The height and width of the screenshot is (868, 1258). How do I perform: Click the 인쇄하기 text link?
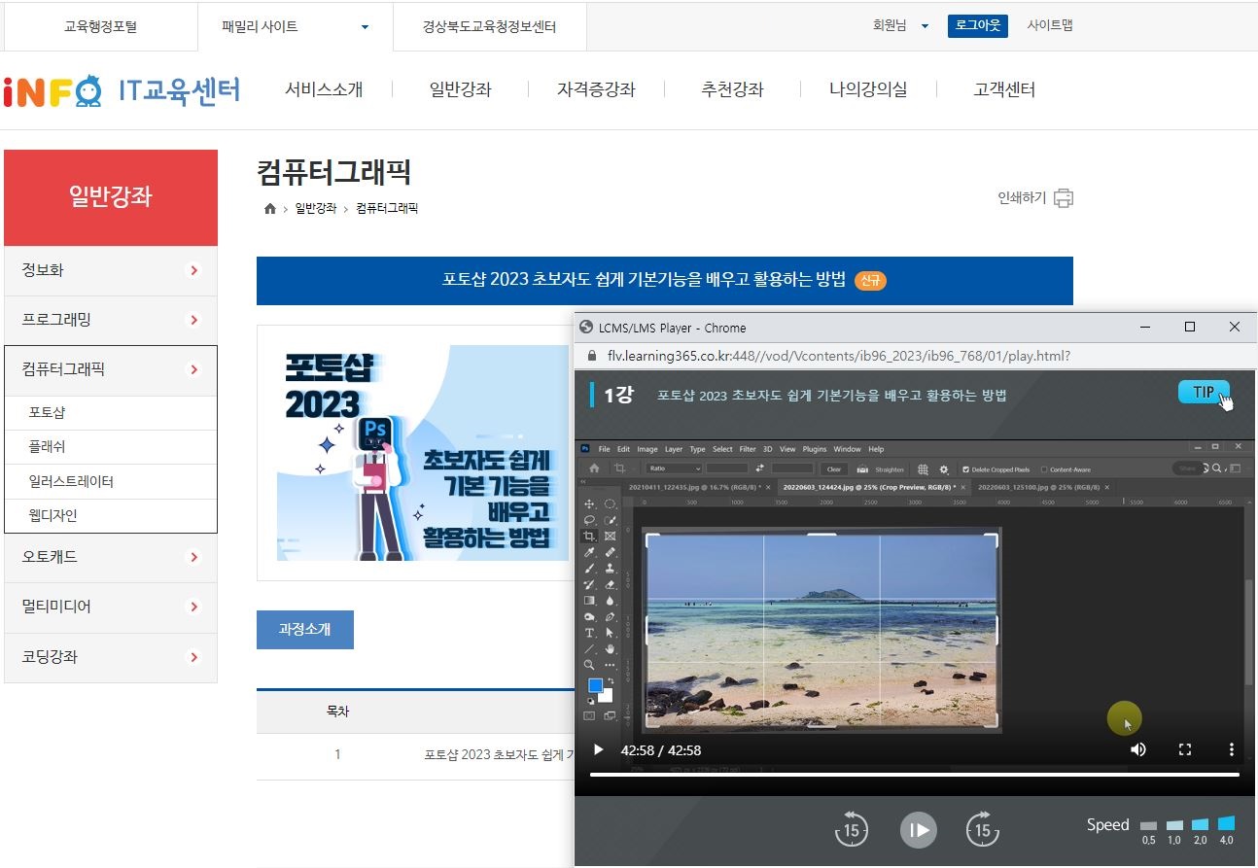(1022, 198)
